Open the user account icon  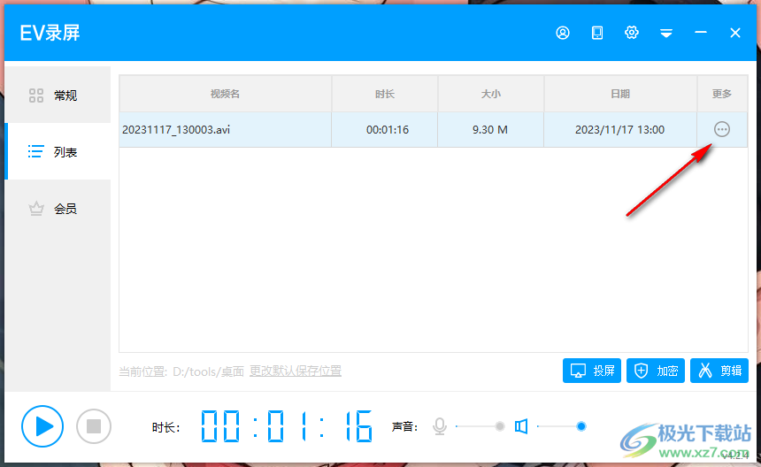click(x=563, y=33)
